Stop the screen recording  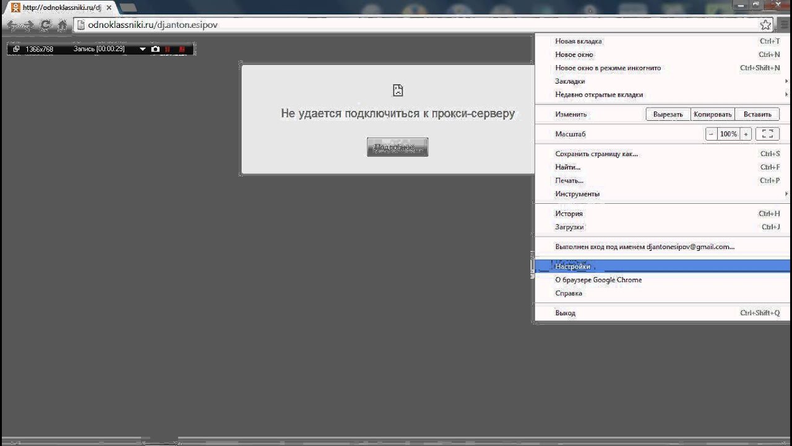click(182, 49)
